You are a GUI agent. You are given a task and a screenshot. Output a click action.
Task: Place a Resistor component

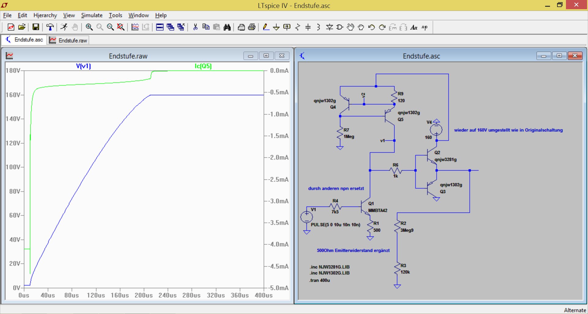(298, 27)
